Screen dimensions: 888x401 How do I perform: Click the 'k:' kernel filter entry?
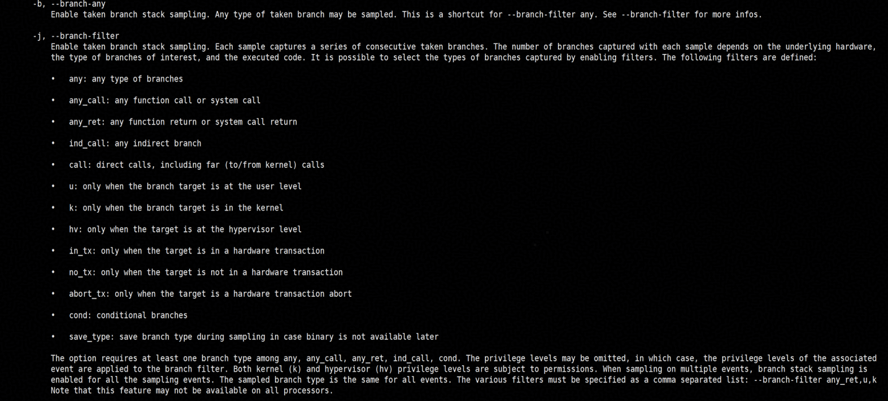176,208
